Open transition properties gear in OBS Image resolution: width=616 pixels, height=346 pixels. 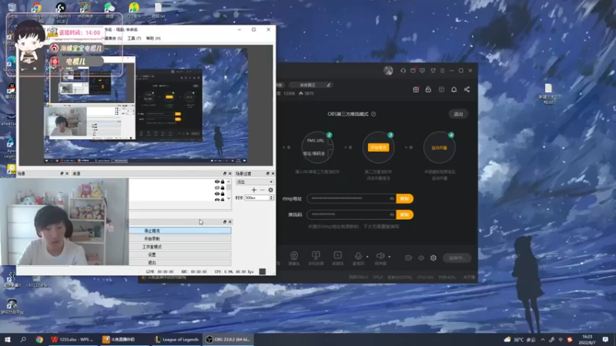pyautogui.click(x=271, y=190)
